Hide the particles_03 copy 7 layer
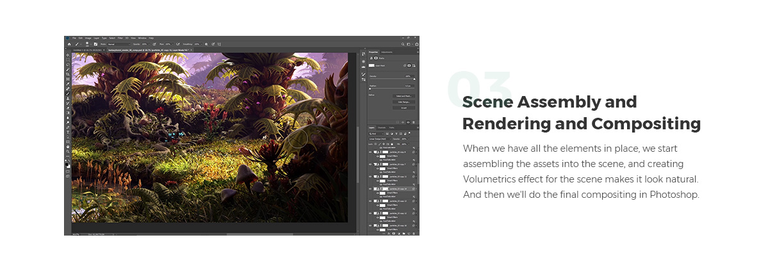775x274 pixels. 370,164
